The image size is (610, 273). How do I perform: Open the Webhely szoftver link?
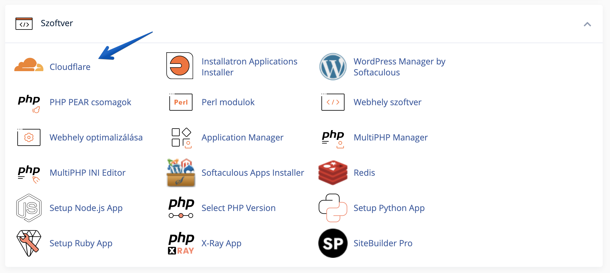point(387,102)
